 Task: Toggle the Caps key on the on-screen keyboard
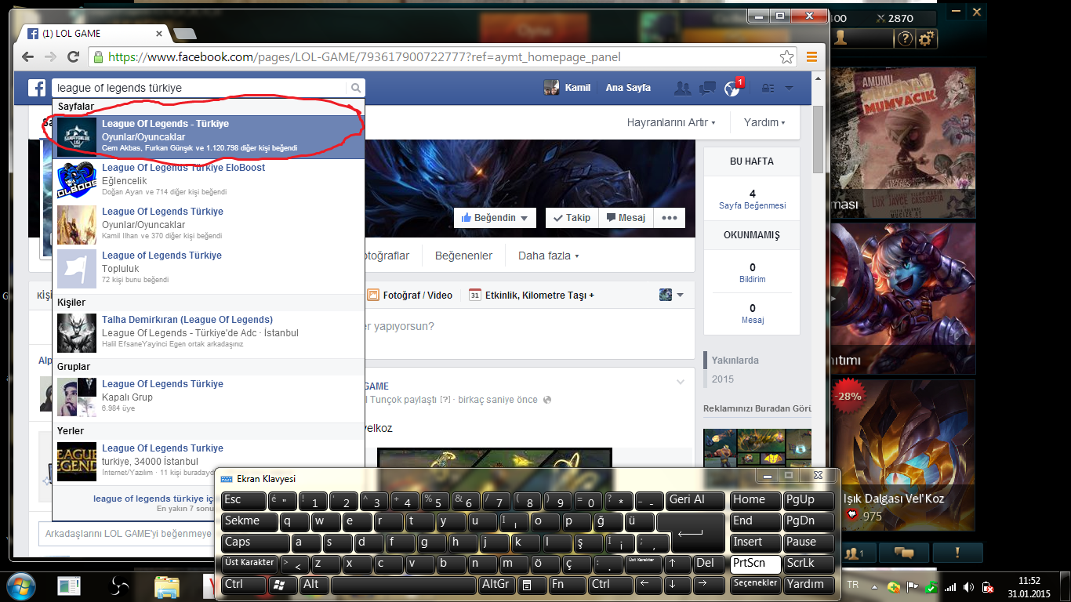point(256,542)
